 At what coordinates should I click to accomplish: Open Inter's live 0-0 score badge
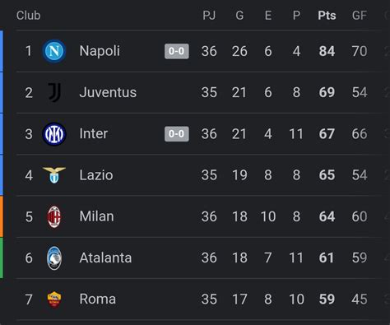coord(177,134)
